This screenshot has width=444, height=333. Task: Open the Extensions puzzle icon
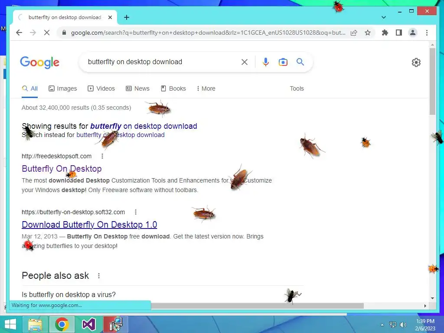pos(385,33)
